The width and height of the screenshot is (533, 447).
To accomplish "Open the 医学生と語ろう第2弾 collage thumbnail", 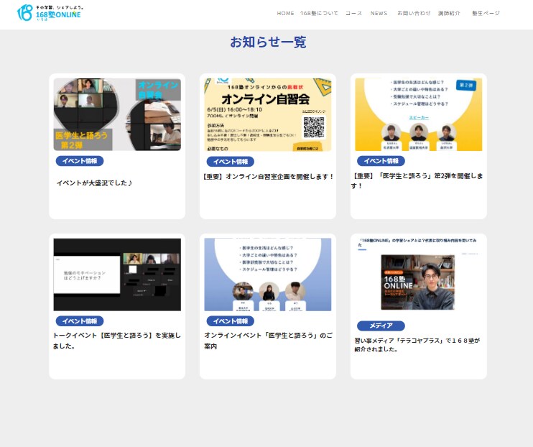I will 117,114.
